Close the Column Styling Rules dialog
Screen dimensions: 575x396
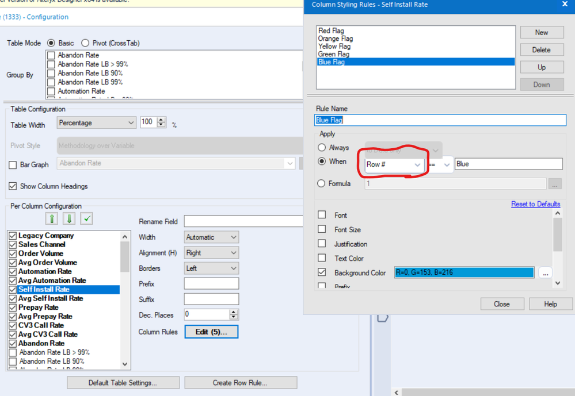pyautogui.click(x=565, y=5)
